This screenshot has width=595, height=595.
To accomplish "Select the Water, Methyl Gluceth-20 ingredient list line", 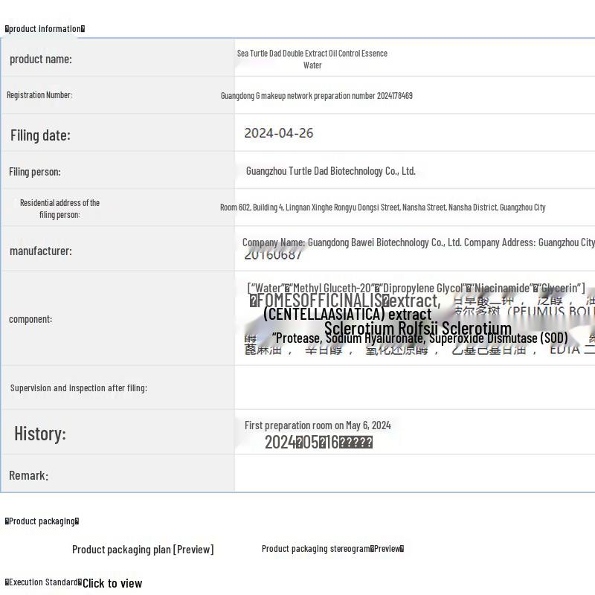I will point(416,288).
